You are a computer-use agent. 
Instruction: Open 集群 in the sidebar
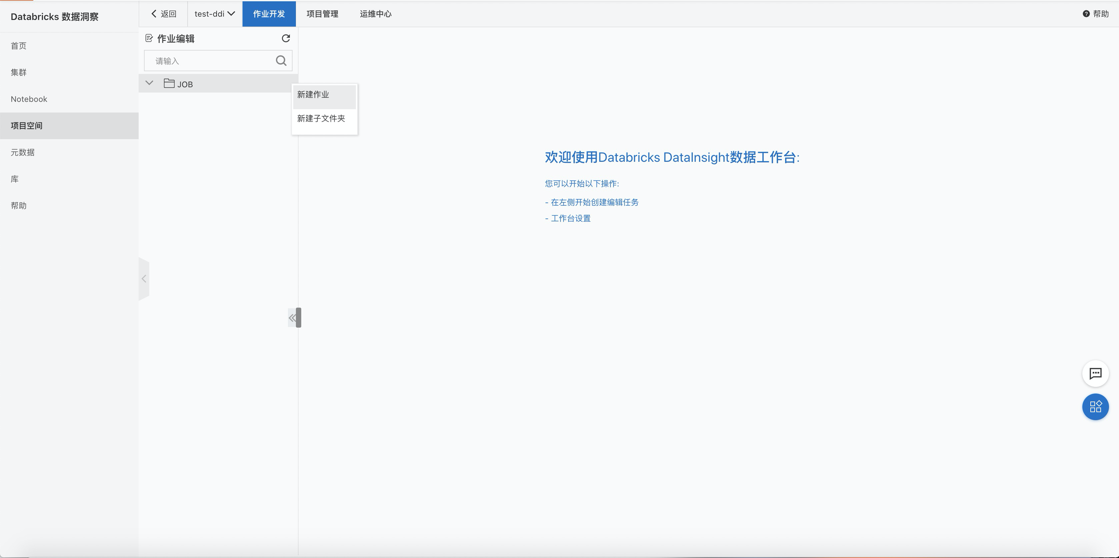69,73
